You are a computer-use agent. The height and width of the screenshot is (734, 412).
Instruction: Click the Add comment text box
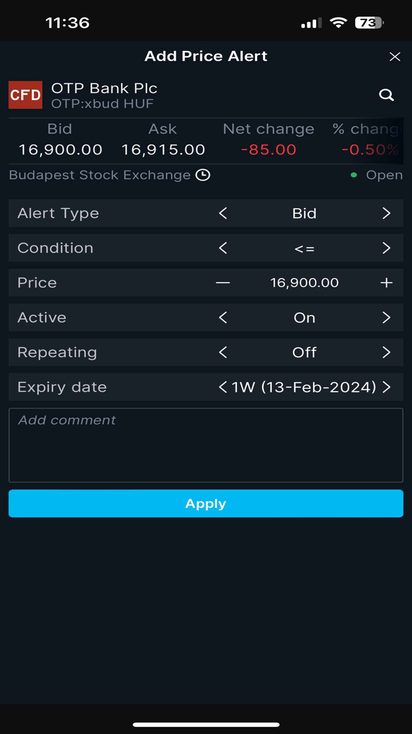click(206, 445)
